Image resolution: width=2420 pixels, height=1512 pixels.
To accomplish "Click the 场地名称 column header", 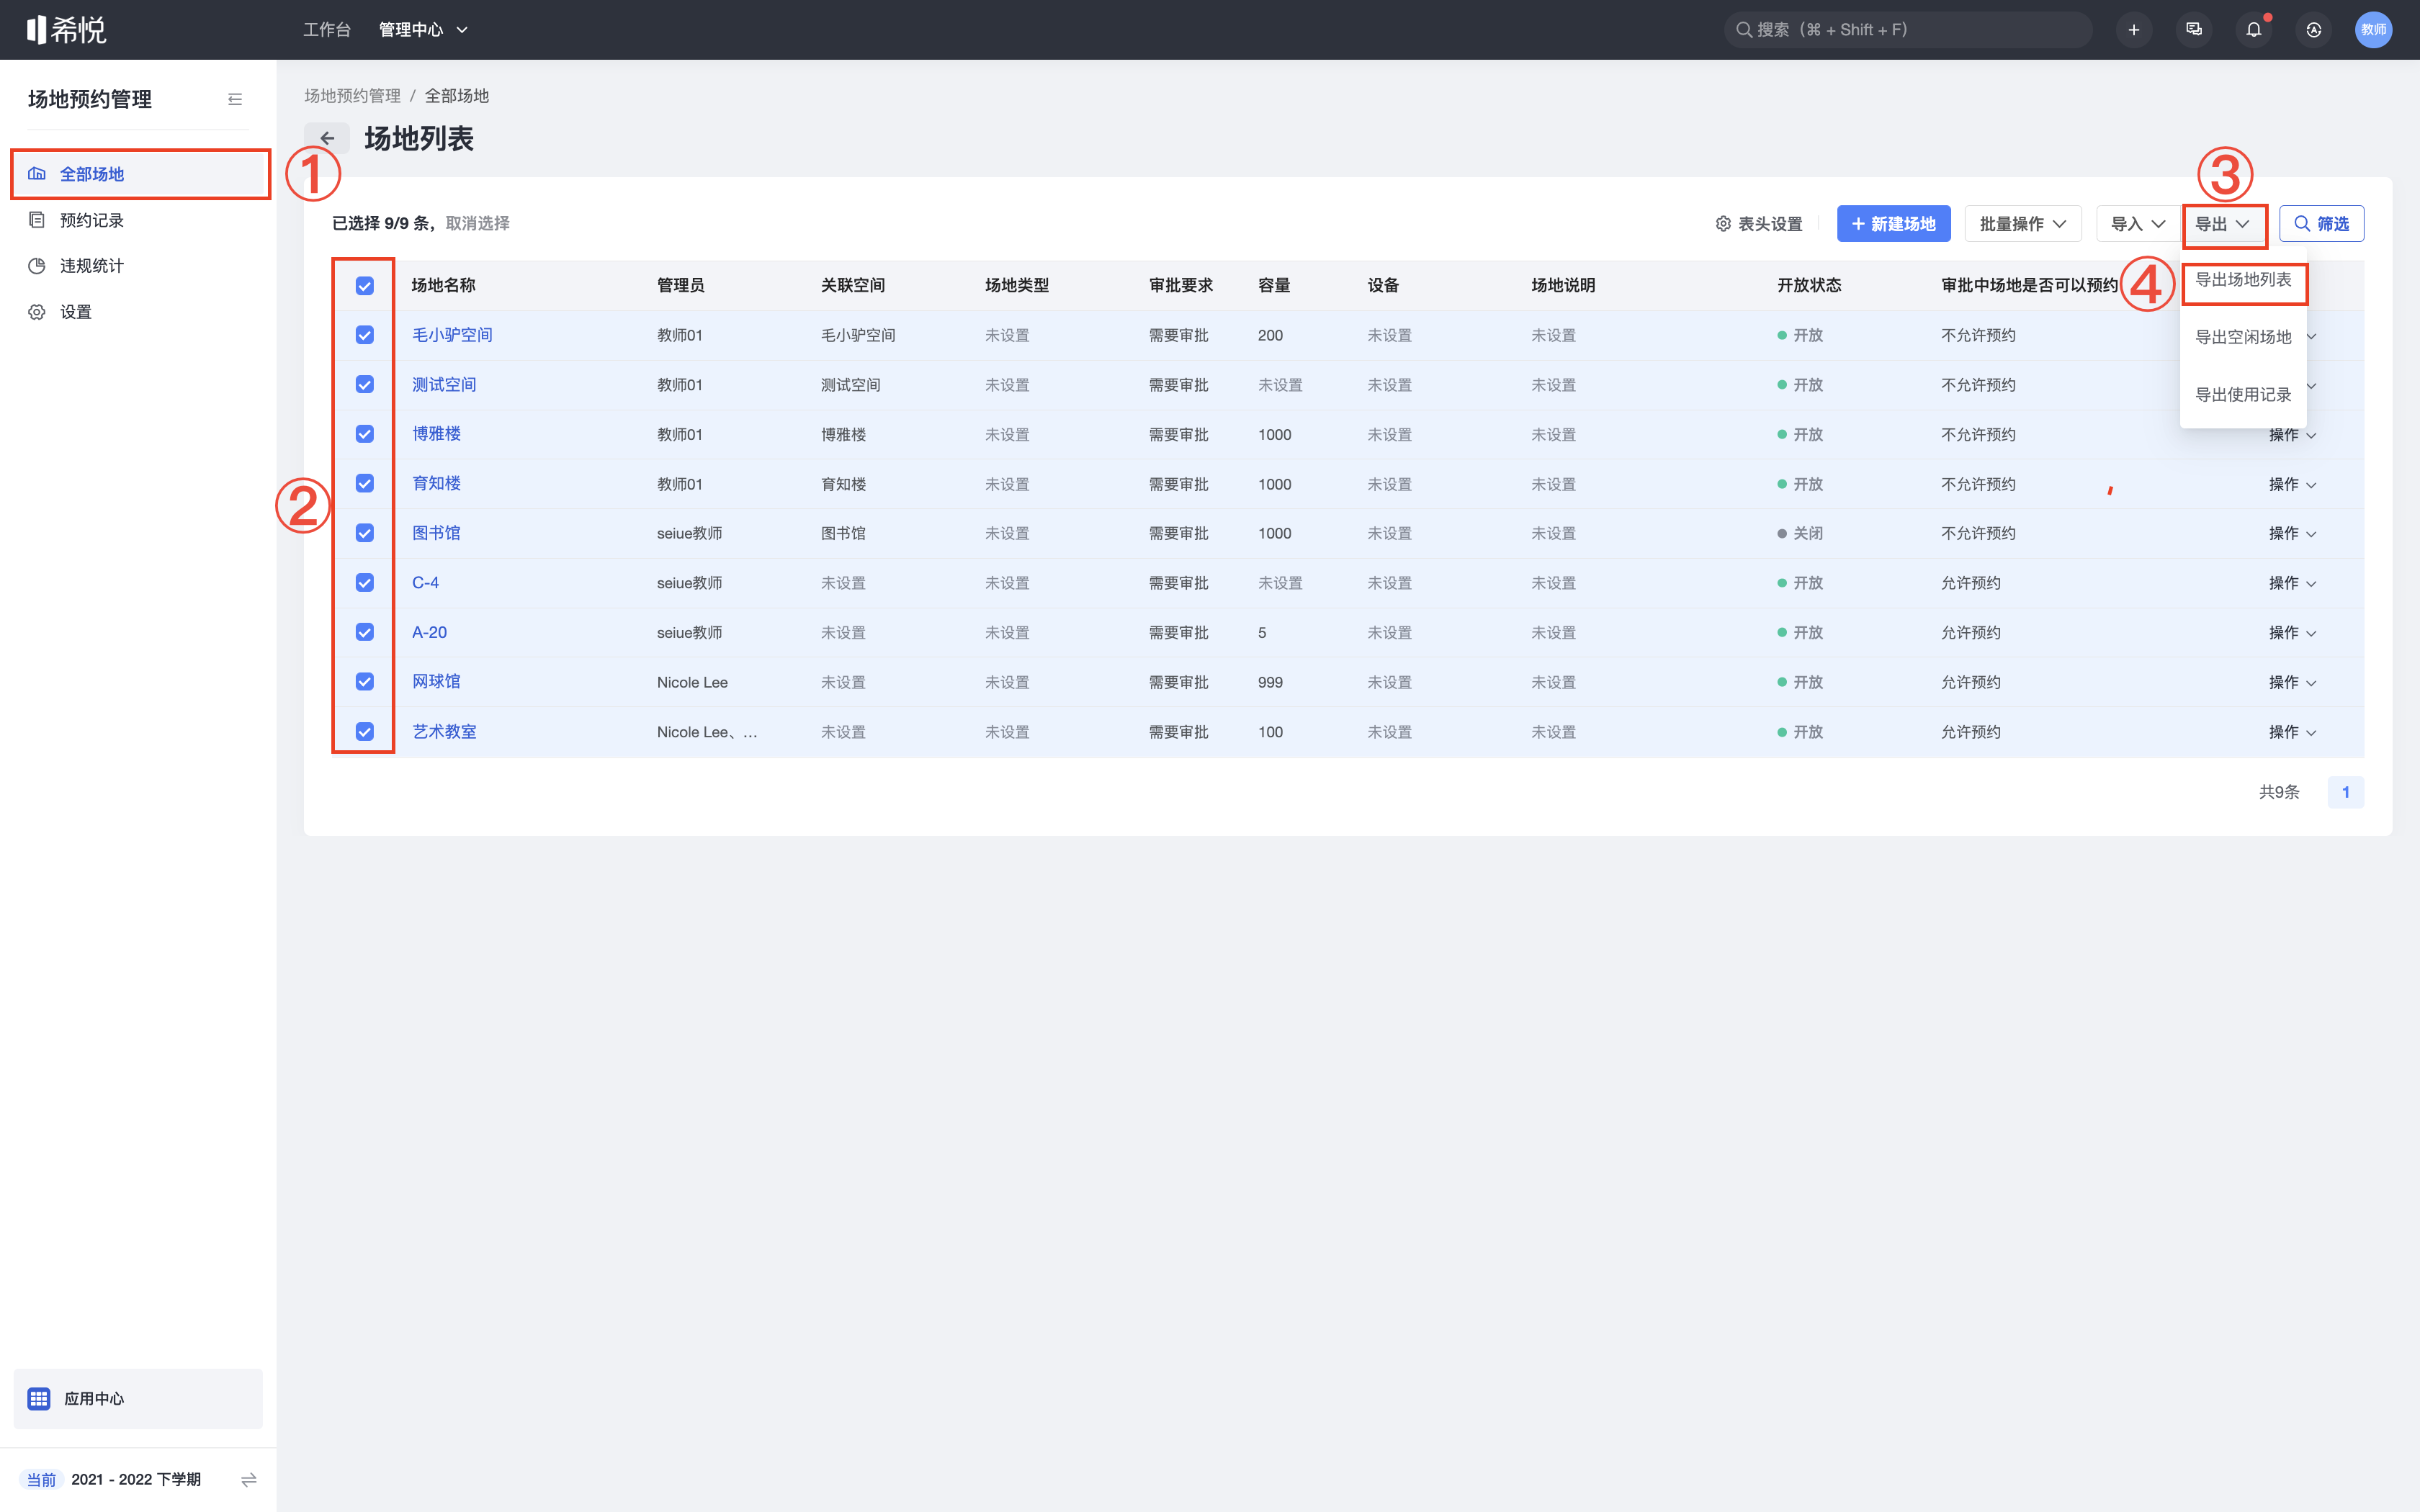I will click(443, 286).
